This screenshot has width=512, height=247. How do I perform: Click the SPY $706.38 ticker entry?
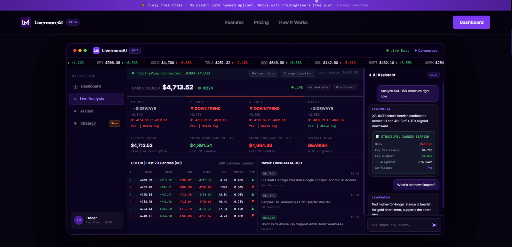(117, 63)
